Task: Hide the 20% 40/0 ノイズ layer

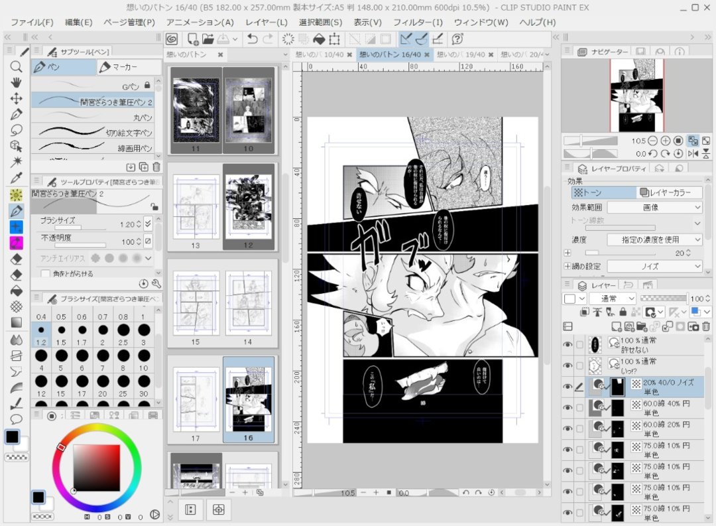Action: [x=567, y=387]
